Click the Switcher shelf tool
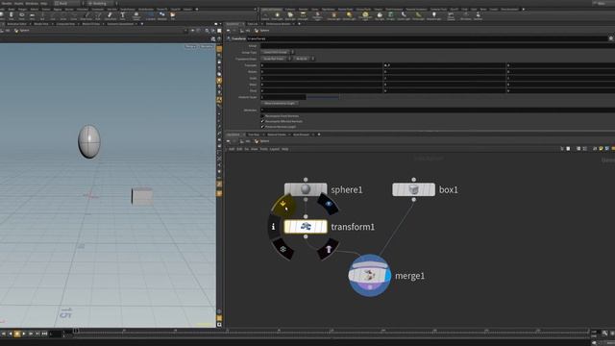Screen dimensions: 615x346 [x=478, y=15]
